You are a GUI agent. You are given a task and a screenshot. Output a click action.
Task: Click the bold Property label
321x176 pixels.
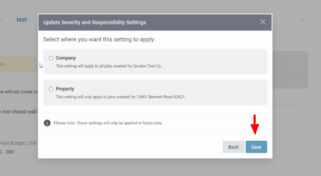(65, 89)
